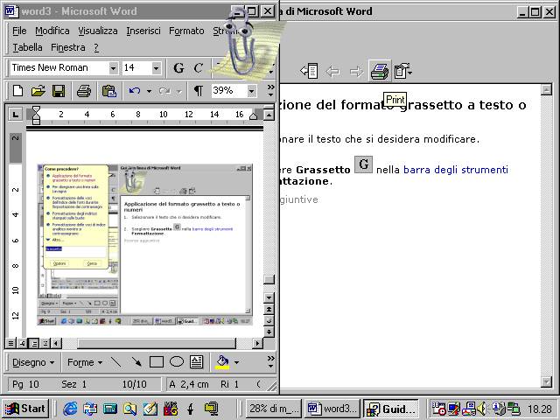Apply bold with the G button
This screenshot has width=560, height=420.
point(178,68)
